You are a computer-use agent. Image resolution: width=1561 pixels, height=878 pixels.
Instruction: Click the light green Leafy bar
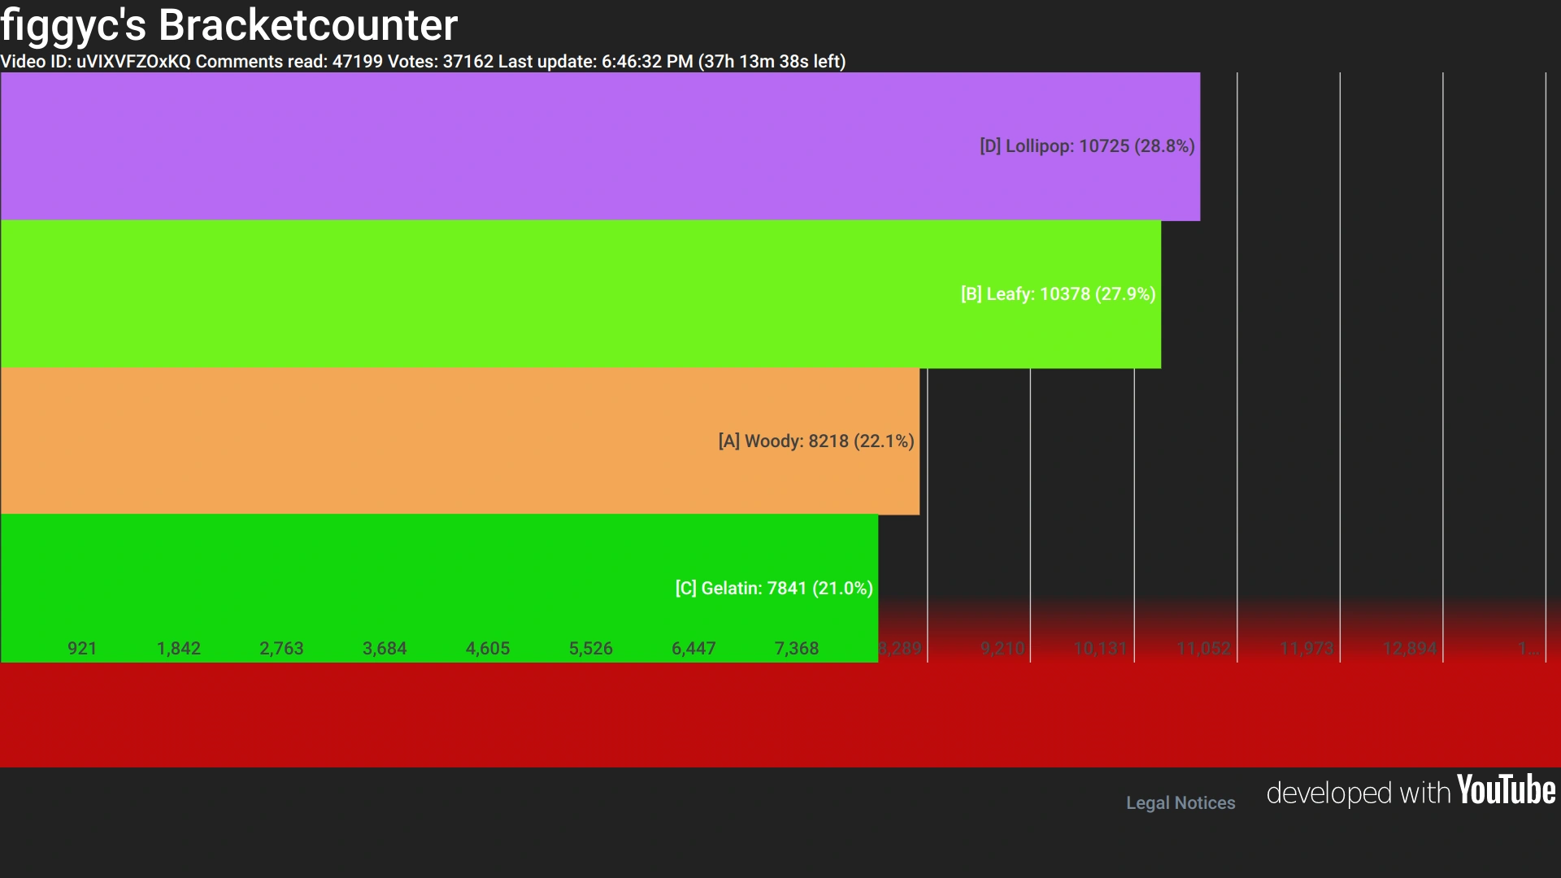click(x=488, y=294)
